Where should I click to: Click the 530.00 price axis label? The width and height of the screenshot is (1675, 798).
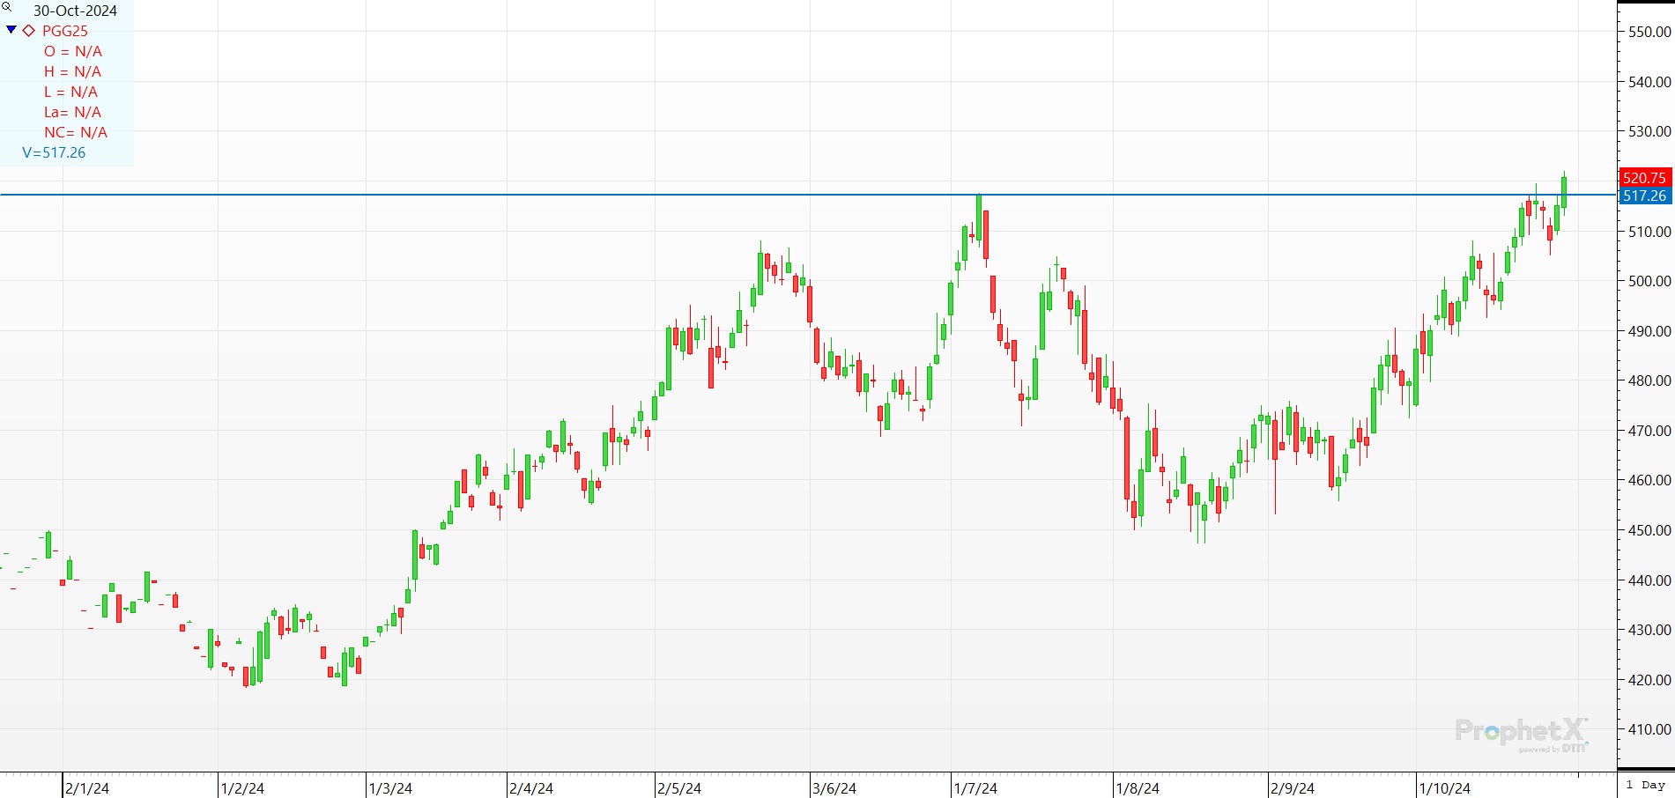(x=1649, y=131)
